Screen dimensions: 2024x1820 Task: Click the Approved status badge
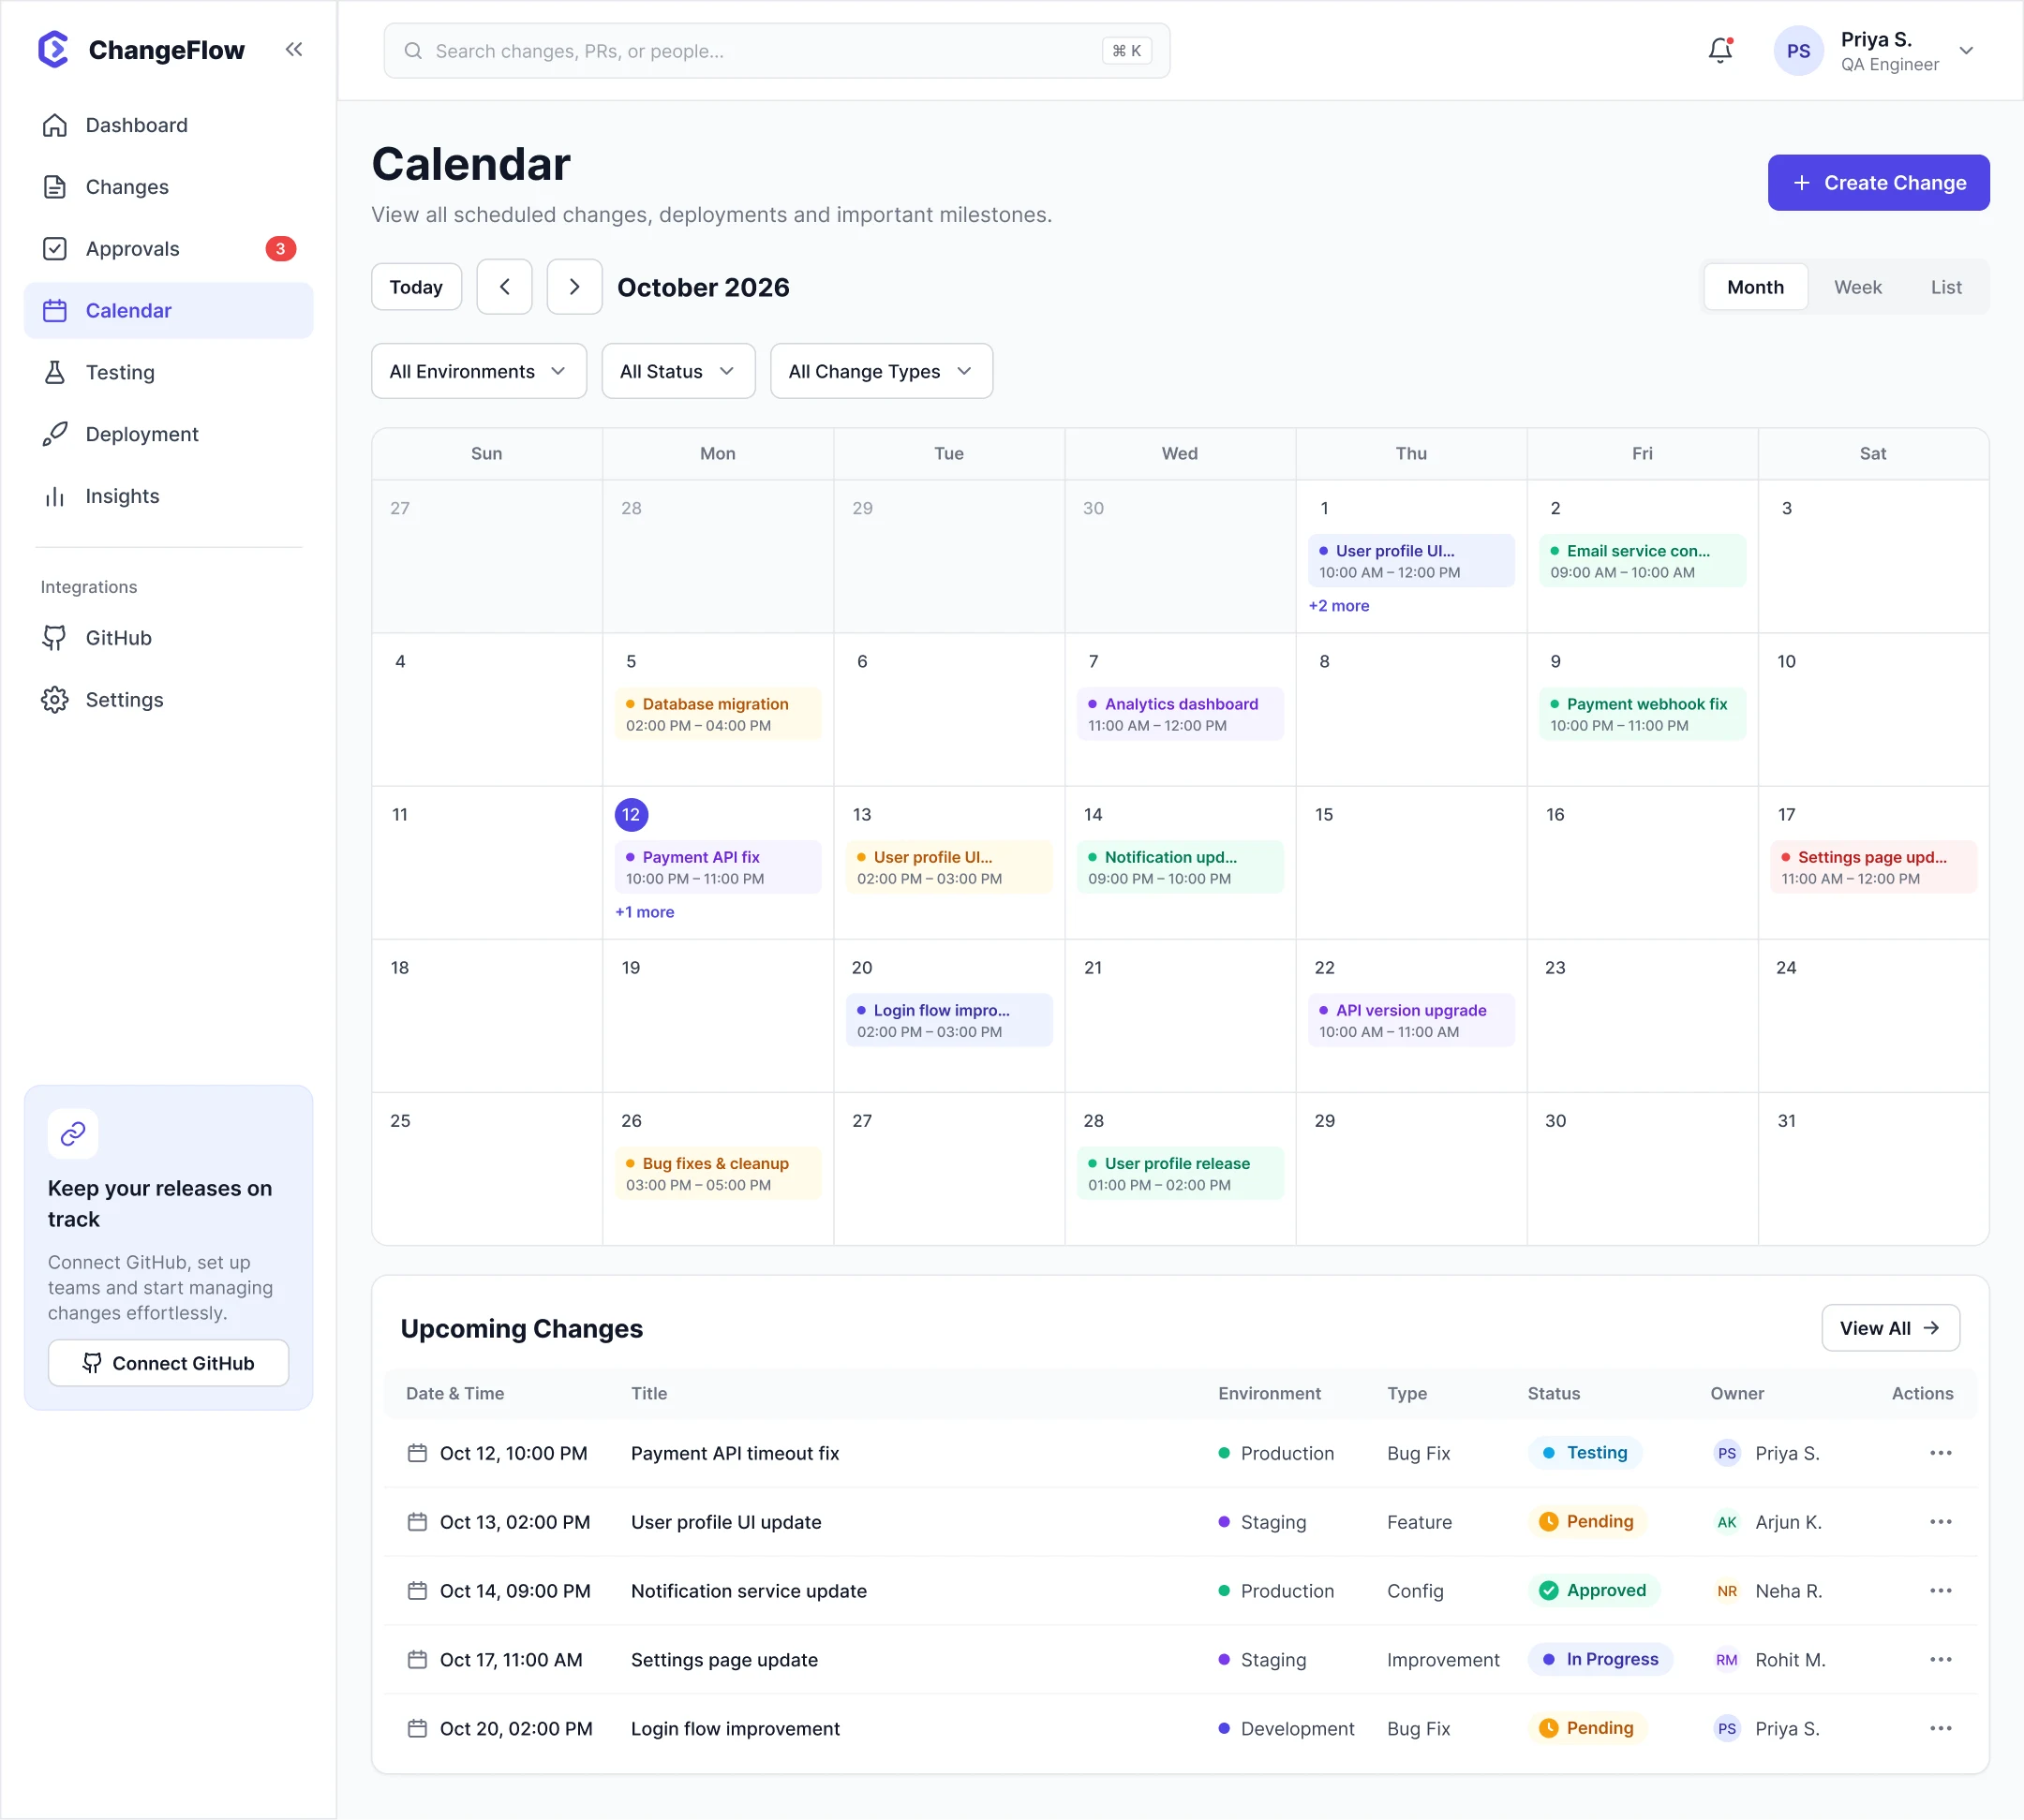1594,1591
